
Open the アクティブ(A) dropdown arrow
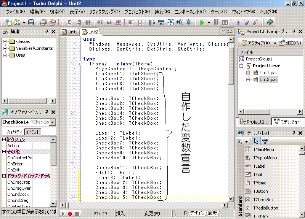[x=275, y=43]
